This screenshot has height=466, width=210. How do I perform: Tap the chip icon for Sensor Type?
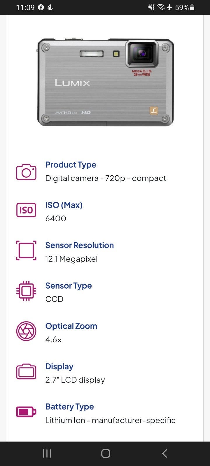coord(26,291)
